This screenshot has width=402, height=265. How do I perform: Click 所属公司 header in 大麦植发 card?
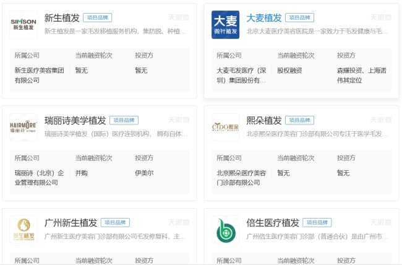point(229,56)
